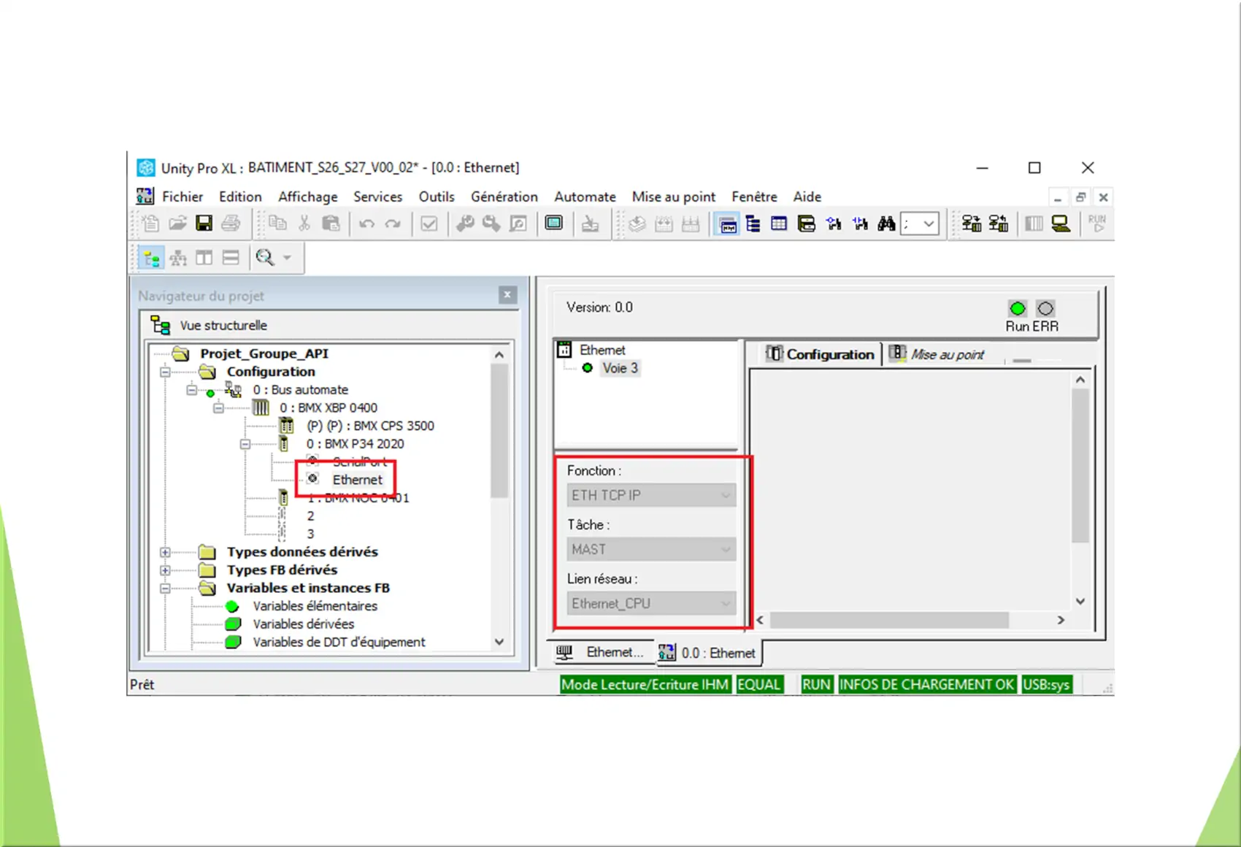Screen dimensions: 1241x847
Task: Collapse the 0 : BMX P34 2020 node
Action: [x=245, y=444]
